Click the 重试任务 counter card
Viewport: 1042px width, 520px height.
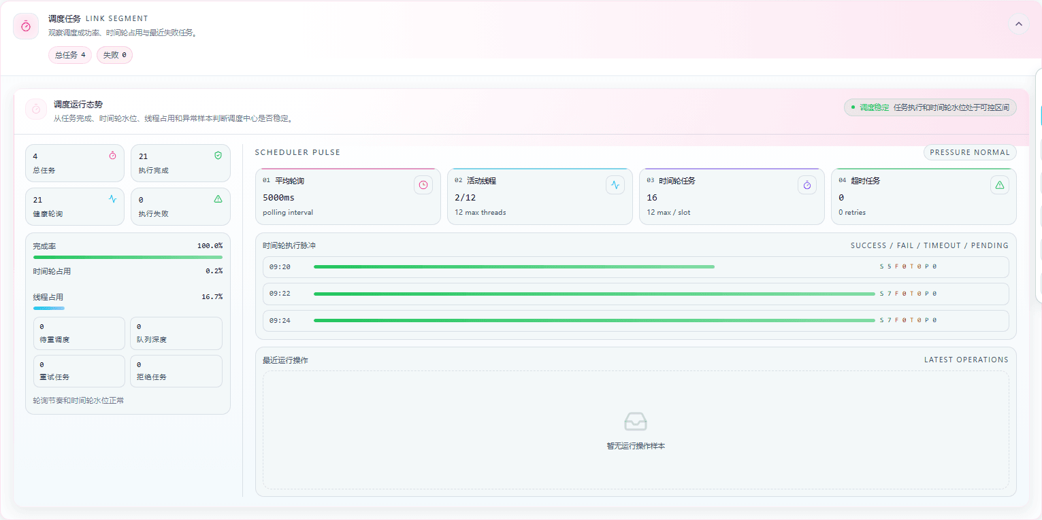click(79, 371)
